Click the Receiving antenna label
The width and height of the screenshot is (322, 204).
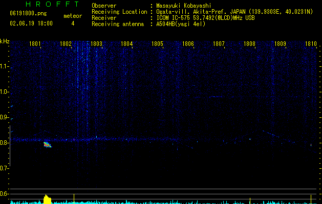coord(118,24)
